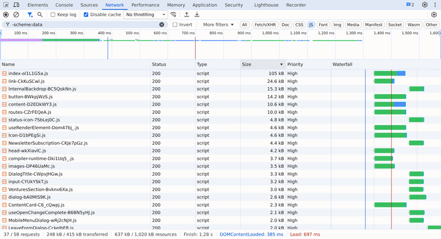Toggle the Fetch/XHR type filter
The width and height of the screenshot is (441, 239).
(265, 25)
